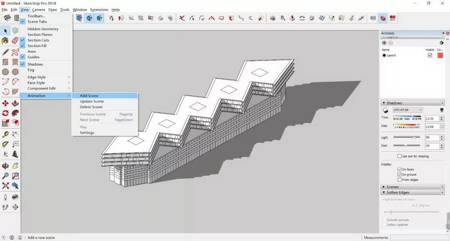The height and width of the screenshot is (241, 450).
Task: Expand the Scenes panel
Action: click(384, 187)
